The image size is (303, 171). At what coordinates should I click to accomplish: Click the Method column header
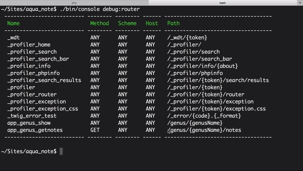click(100, 23)
